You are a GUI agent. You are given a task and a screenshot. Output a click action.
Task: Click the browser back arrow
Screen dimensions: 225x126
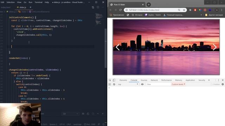[x=111, y=10]
